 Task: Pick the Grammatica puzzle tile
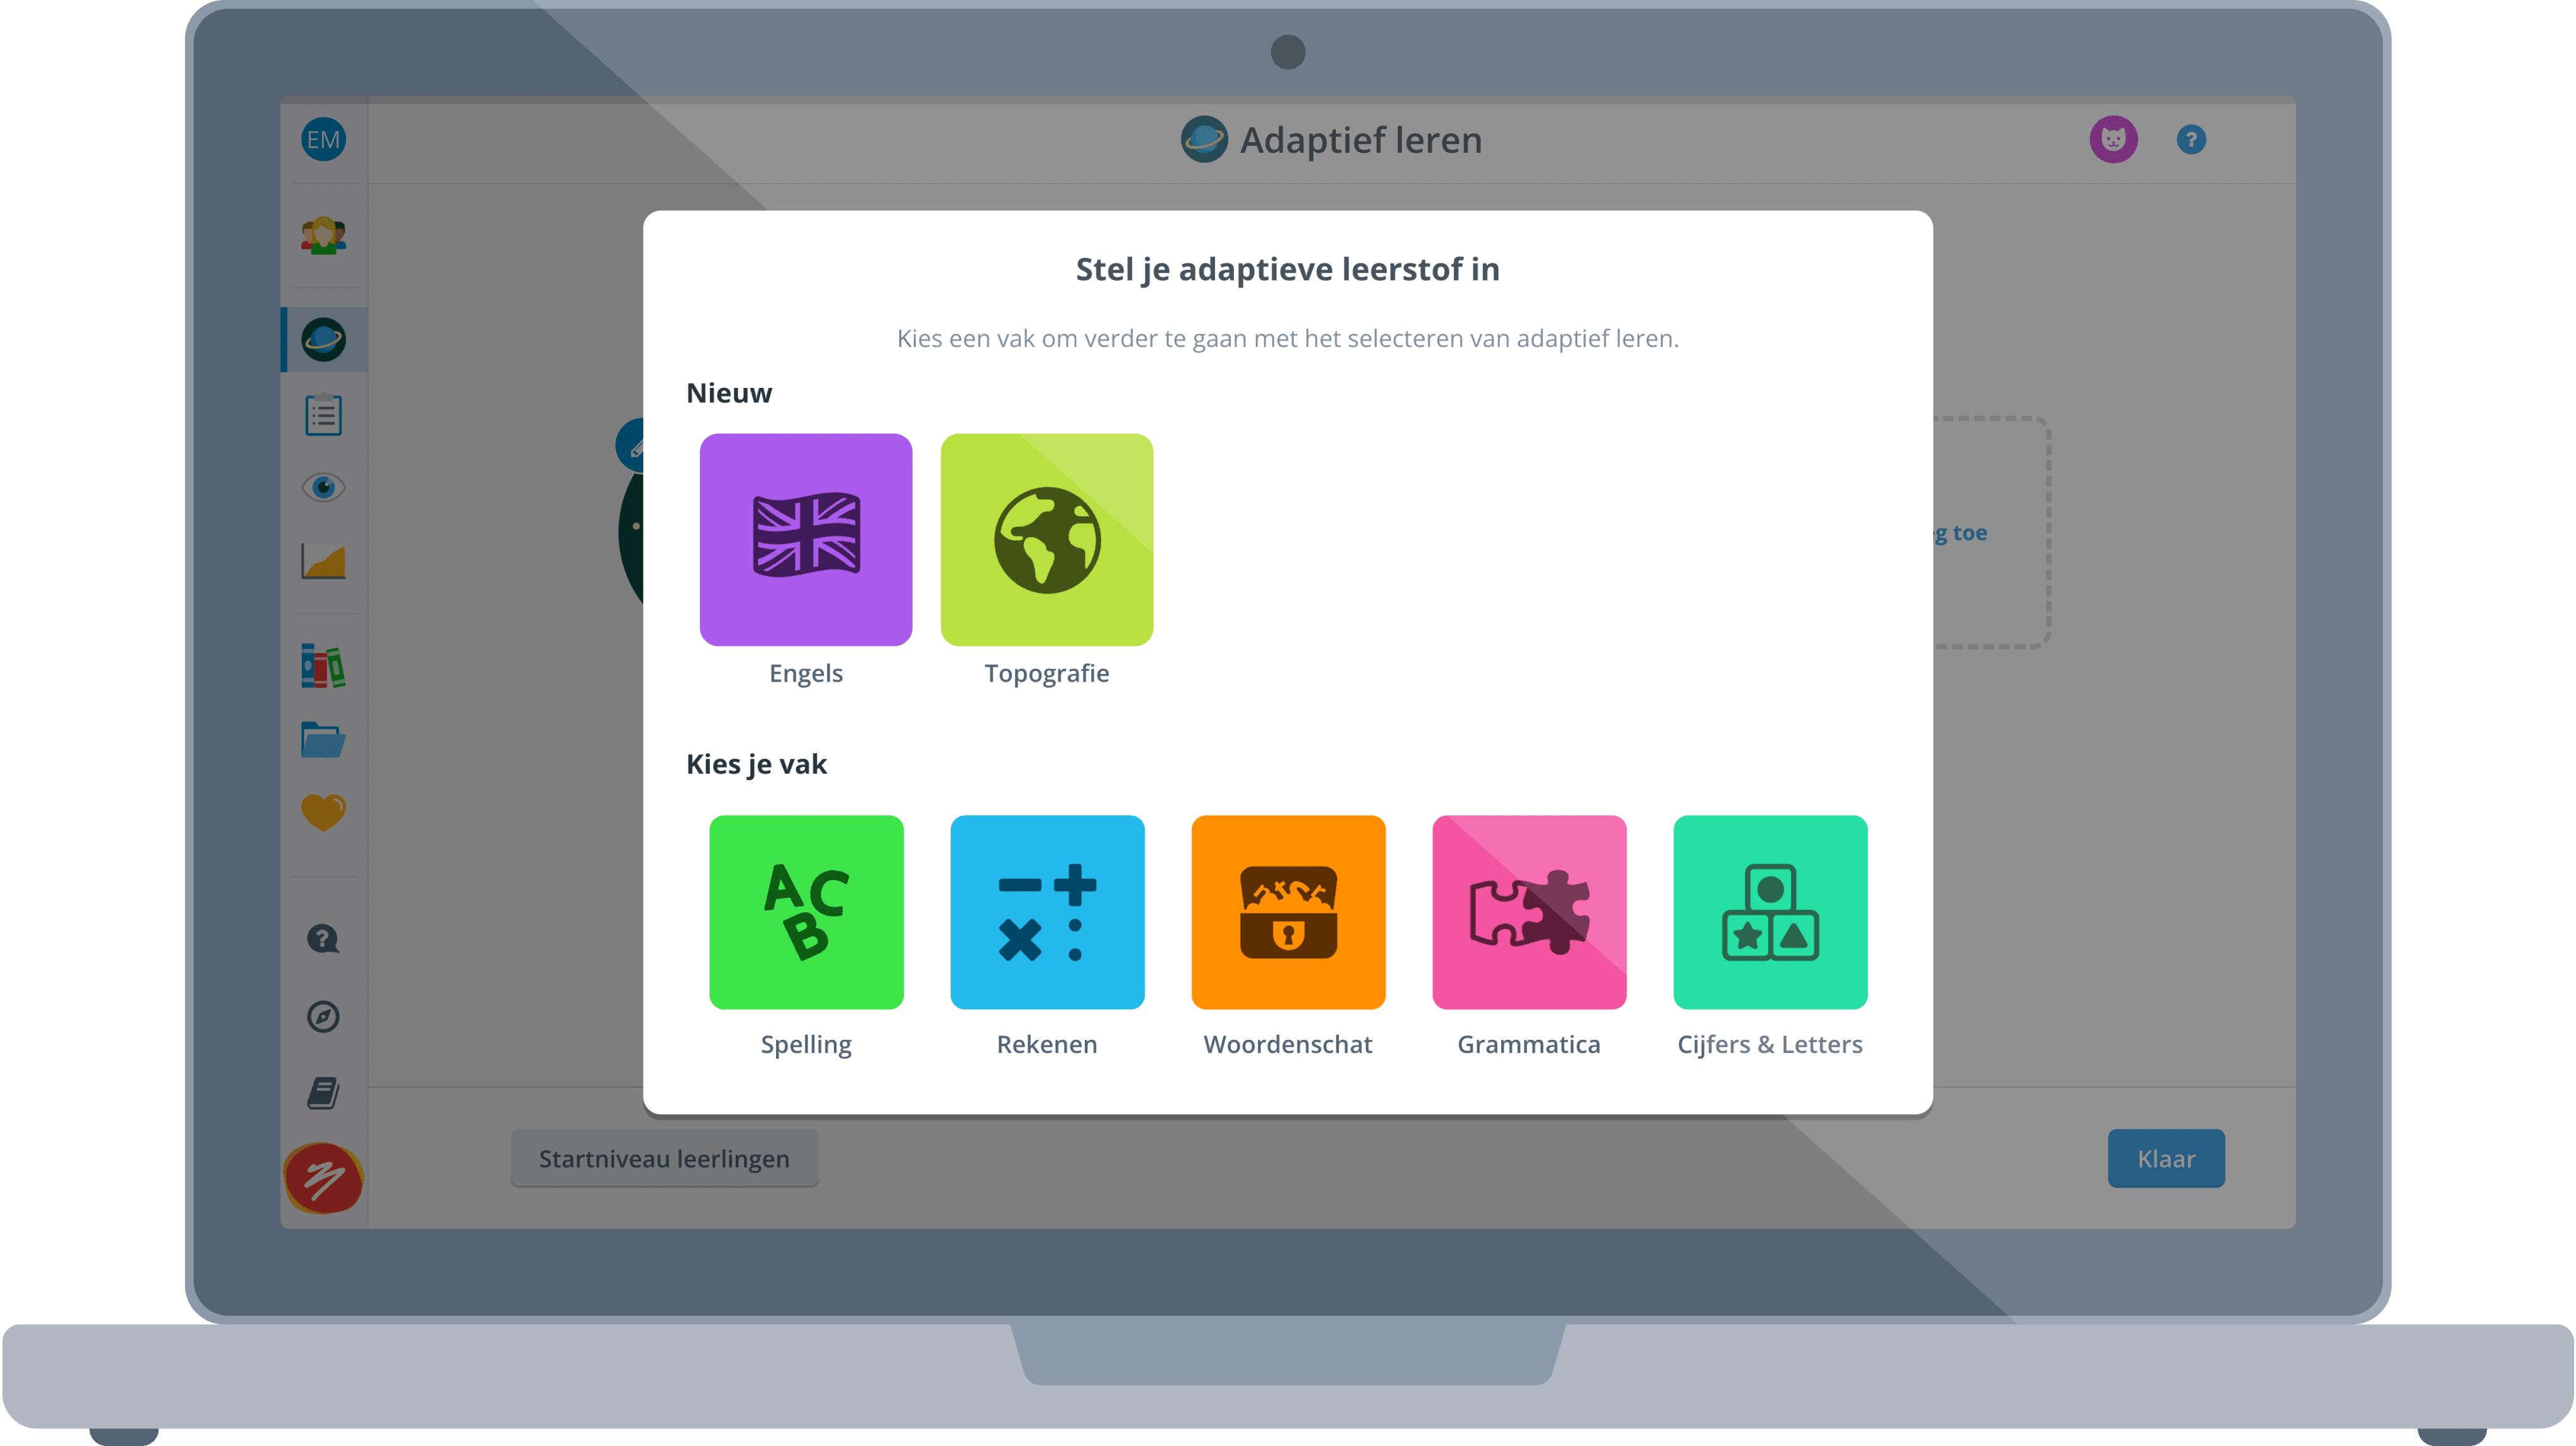point(1529,912)
